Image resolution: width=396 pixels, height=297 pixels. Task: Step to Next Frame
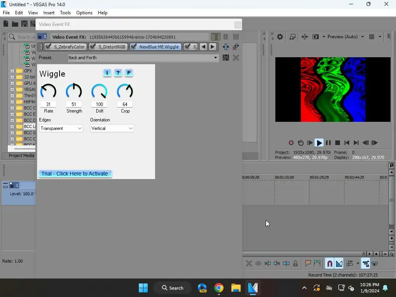click(375, 143)
